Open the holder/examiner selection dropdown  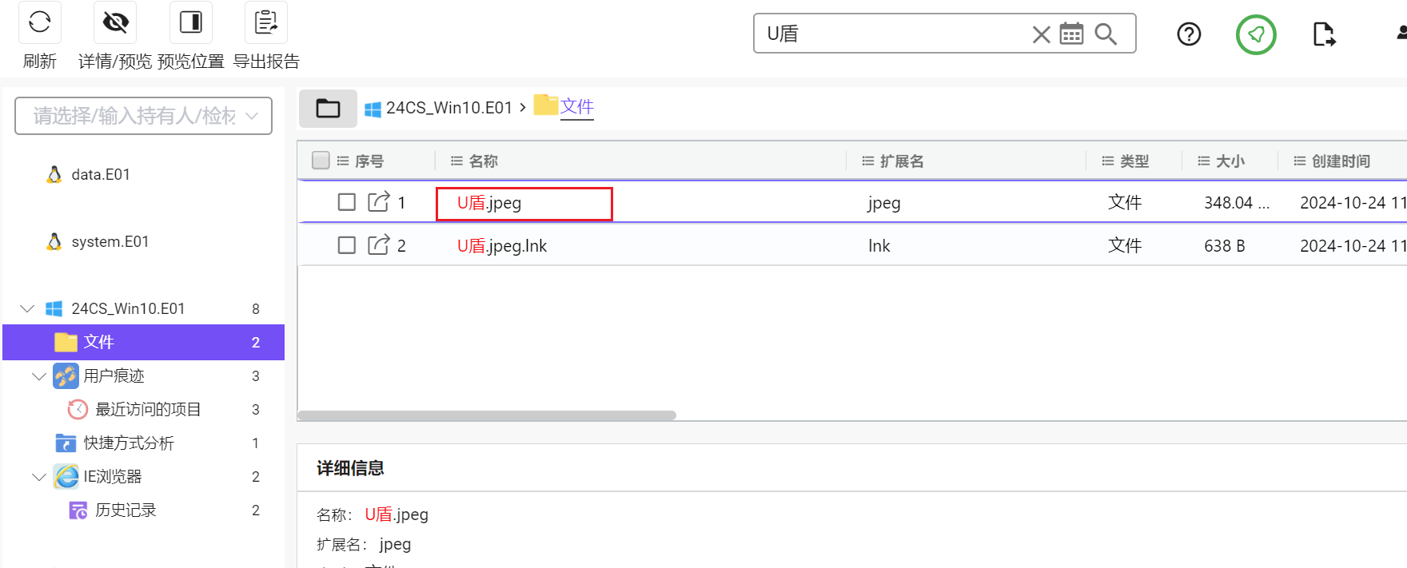pyautogui.click(x=143, y=116)
